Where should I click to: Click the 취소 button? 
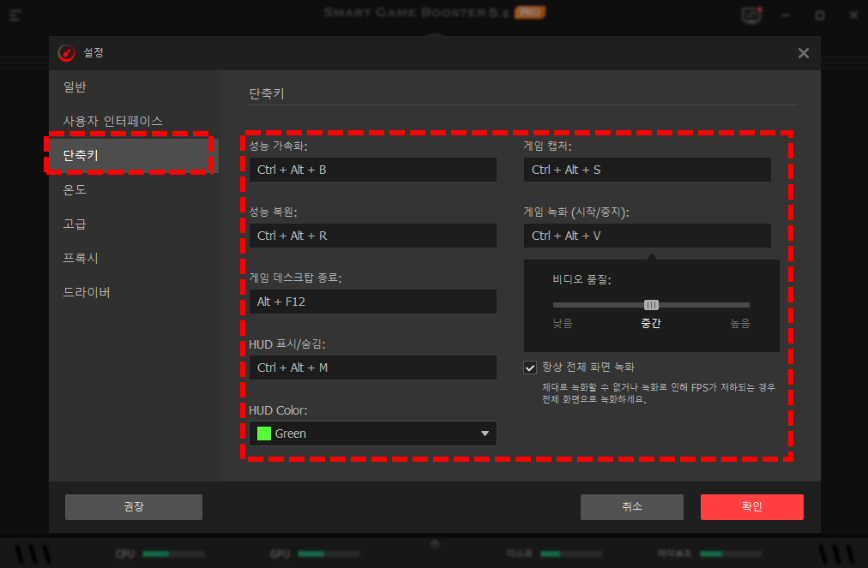click(x=631, y=507)
